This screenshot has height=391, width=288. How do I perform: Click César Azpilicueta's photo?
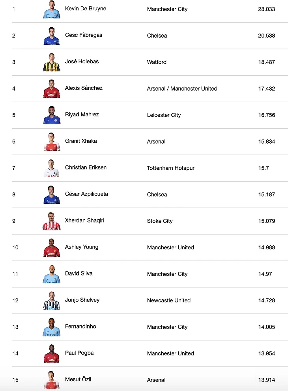click(x=52, y=195)
